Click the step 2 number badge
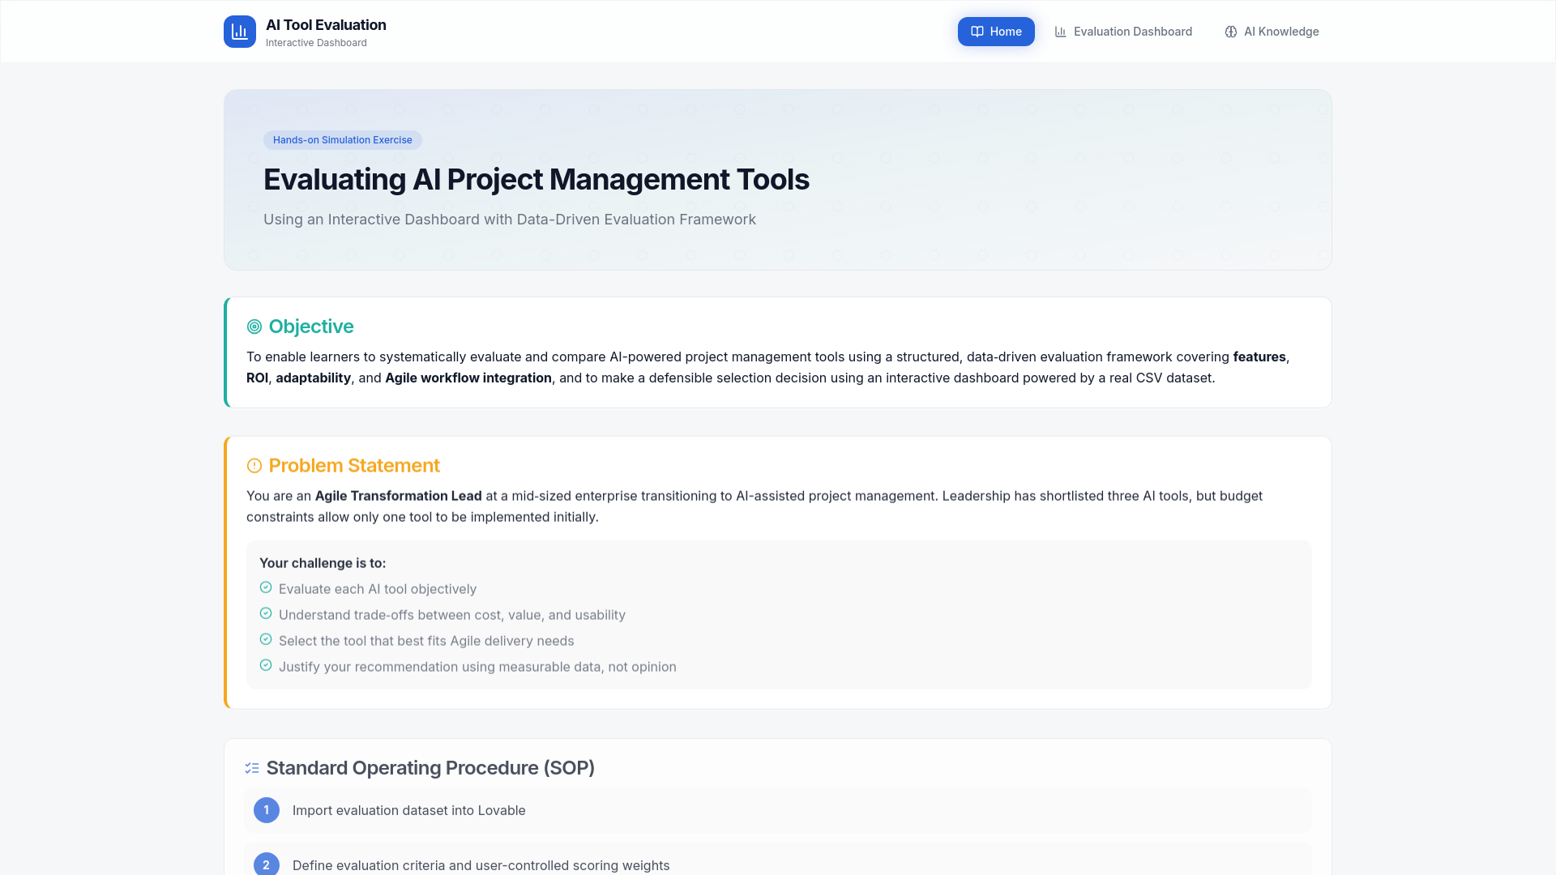 pyautogui.click(x=267, y=864)
